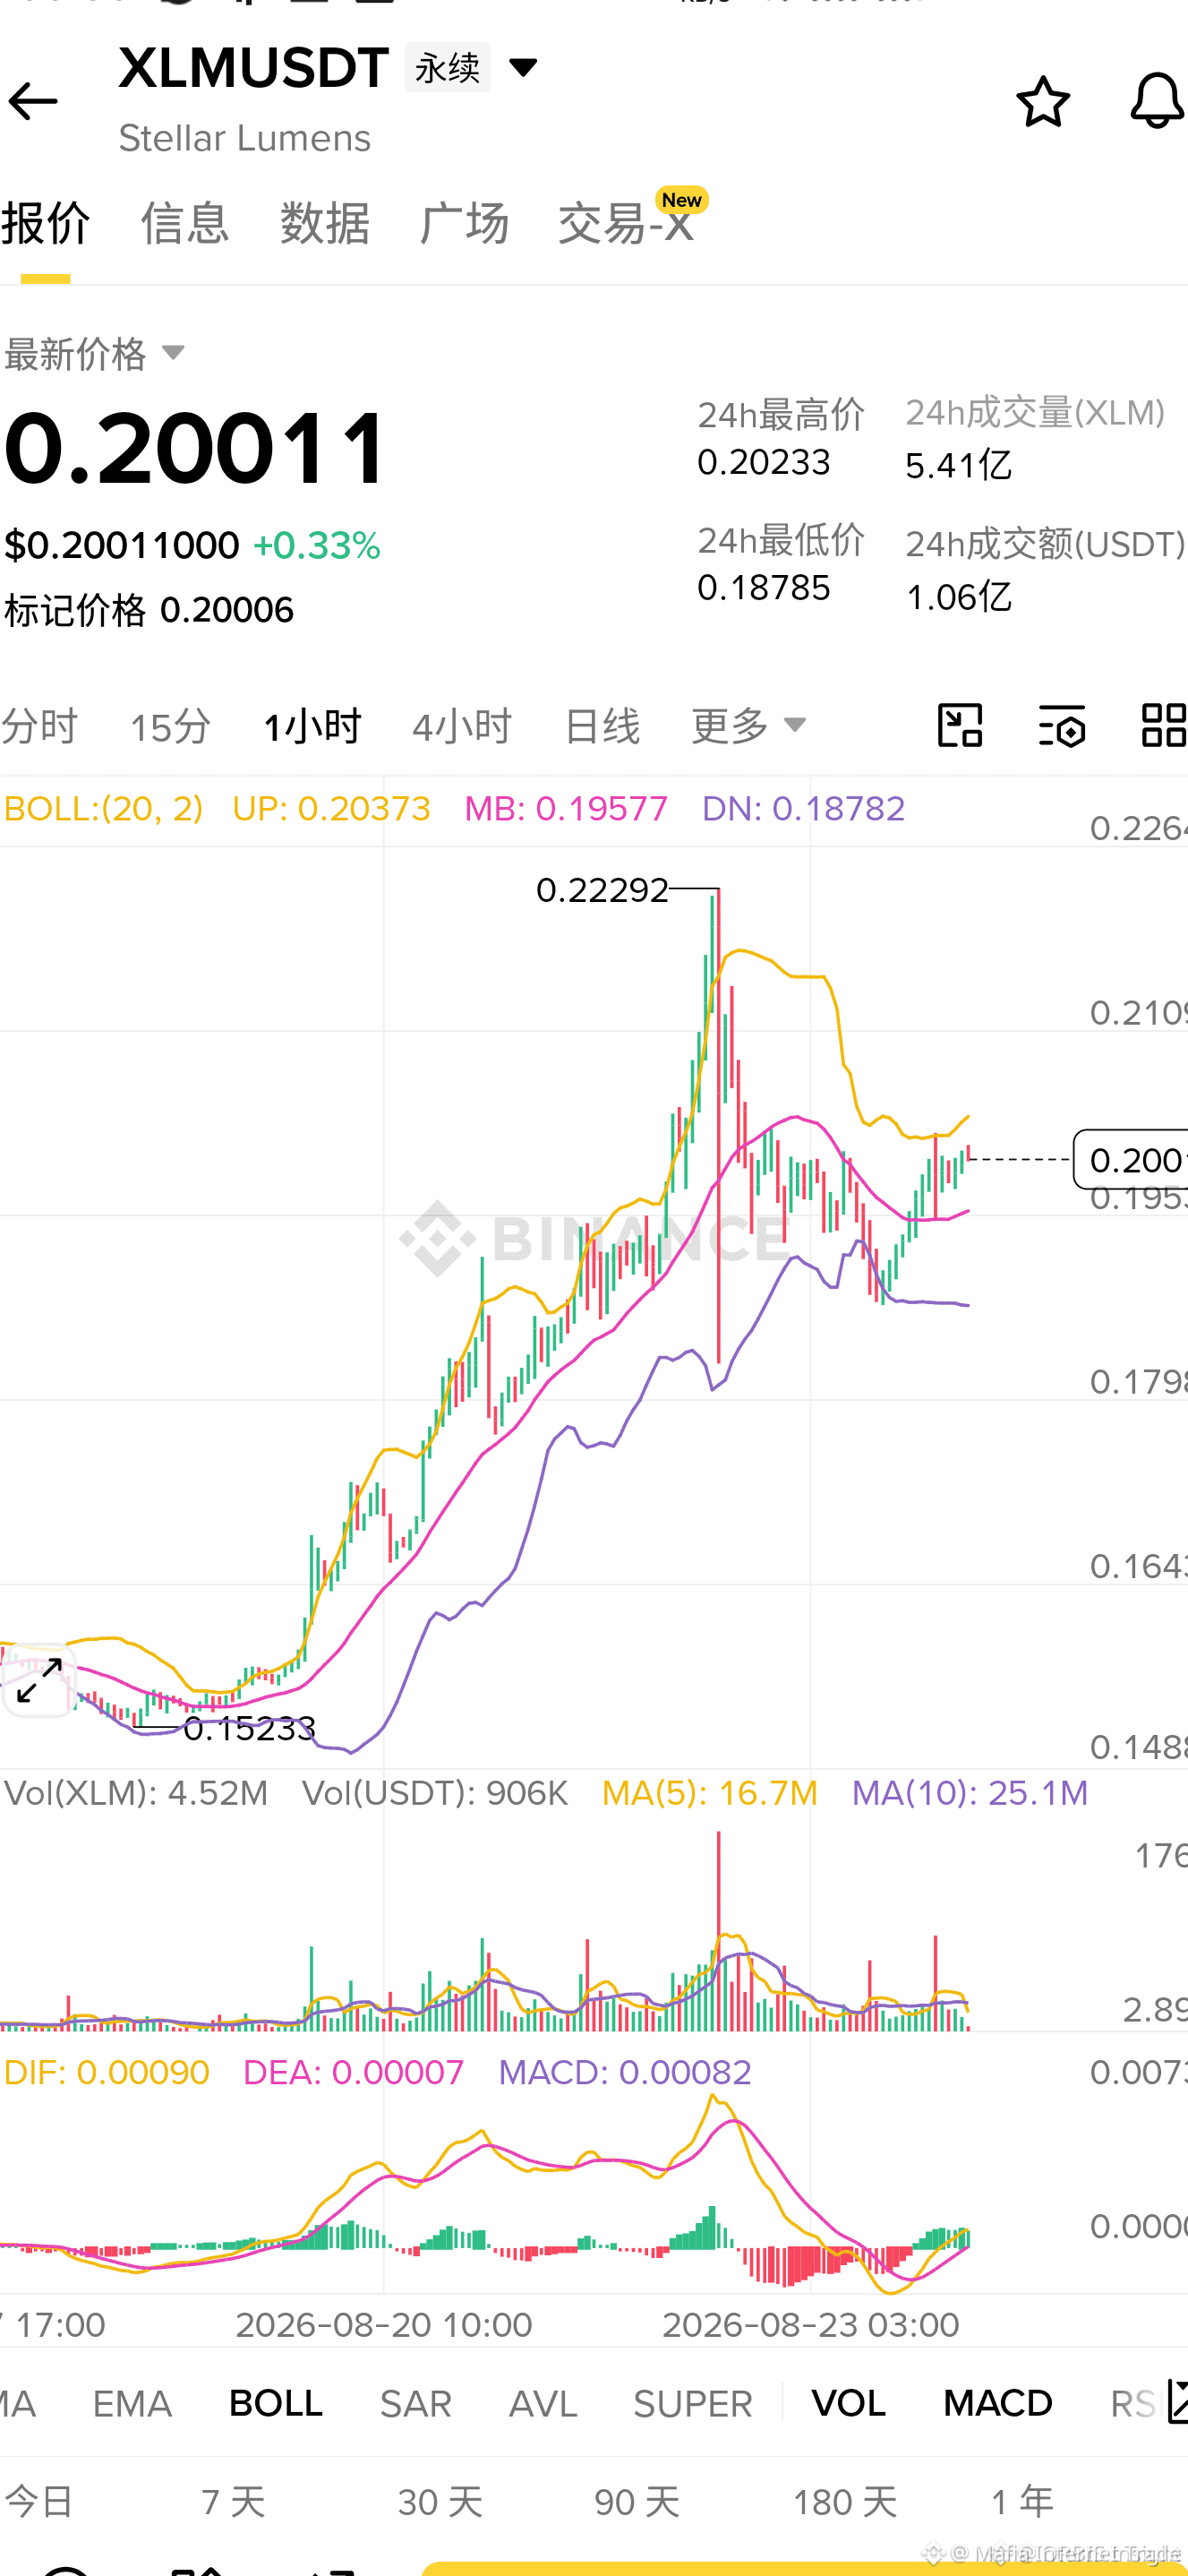
Task: Select the 1小时 chart interval
Action: (312, 726)
